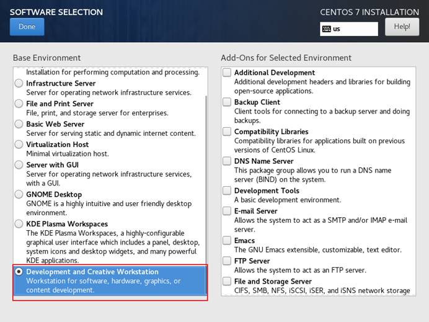This screenshot has width=429, height=322.
Task: Click the Base Environment list scrollbar
Action: (206, 195)
